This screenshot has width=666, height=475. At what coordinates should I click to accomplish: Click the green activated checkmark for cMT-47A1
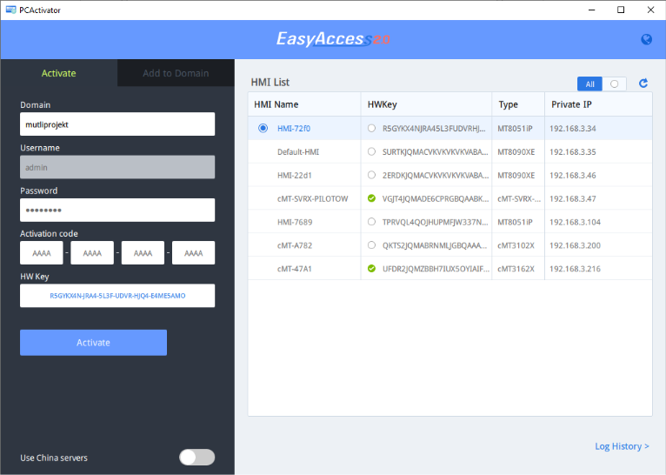point(371,269)
